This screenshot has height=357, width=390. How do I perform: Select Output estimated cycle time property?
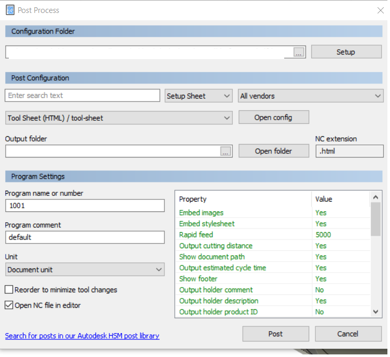(x=222, y=268)
